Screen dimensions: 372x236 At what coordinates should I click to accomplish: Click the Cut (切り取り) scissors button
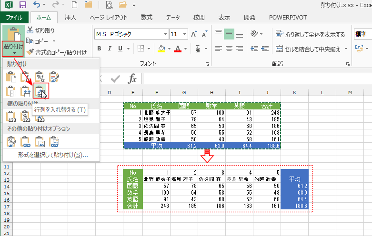[x=41, y=30]
